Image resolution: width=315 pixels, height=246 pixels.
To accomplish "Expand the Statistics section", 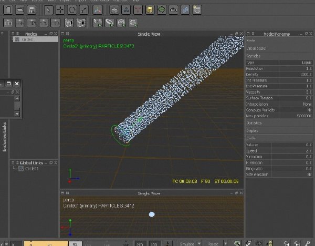I will 279,123.
